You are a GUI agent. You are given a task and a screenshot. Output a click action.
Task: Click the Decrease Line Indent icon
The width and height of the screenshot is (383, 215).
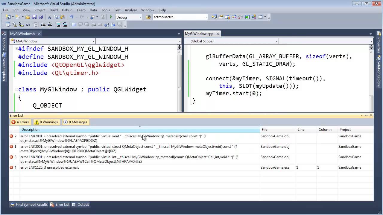pyautogui.click(x=43, y=24)
